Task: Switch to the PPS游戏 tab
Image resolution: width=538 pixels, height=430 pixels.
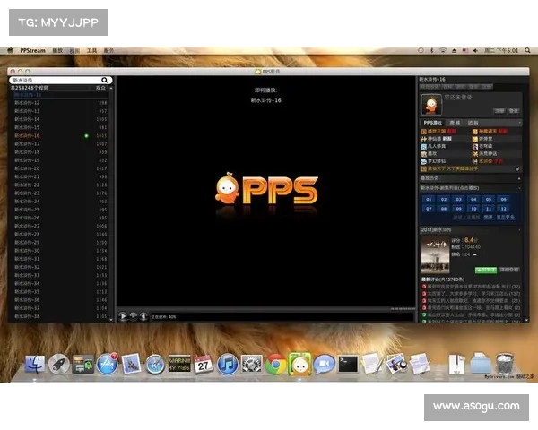Action: 432,123
